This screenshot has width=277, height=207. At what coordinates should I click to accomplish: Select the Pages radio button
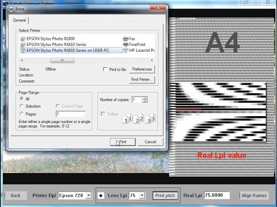point(21,114)
